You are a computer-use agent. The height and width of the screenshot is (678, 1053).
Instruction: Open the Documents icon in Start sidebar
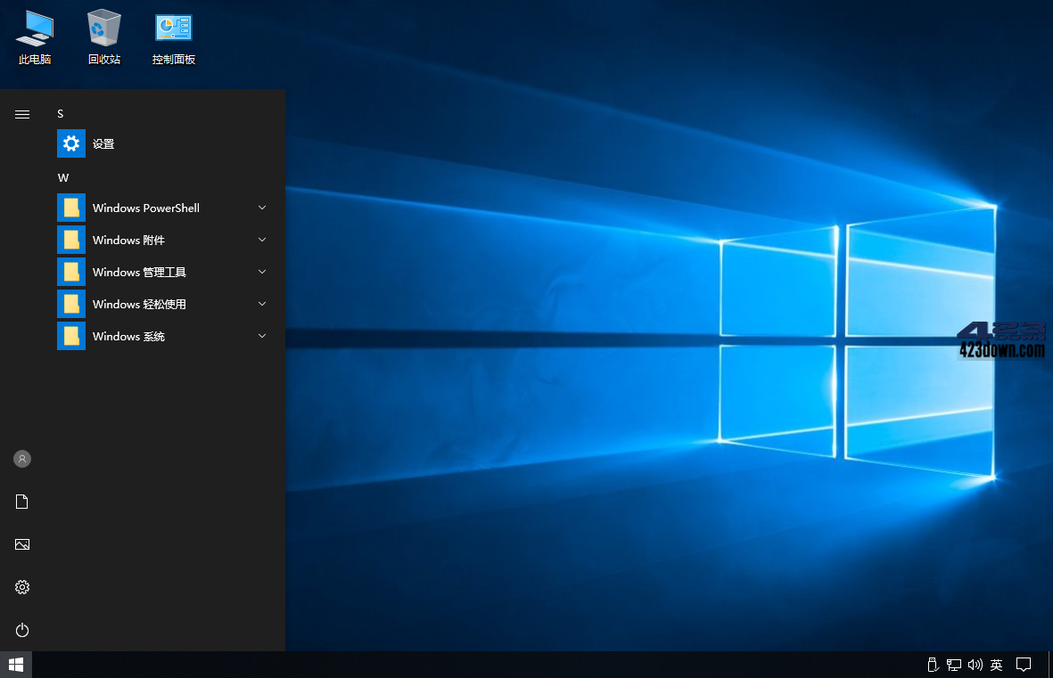tap(21, 501)
